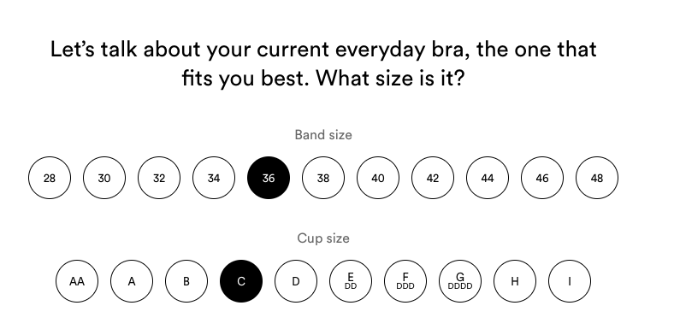Select band size 48
Image resolution: width=680 pixels, height=335 pixels.
pyautogui.click(x=597, y=178)
